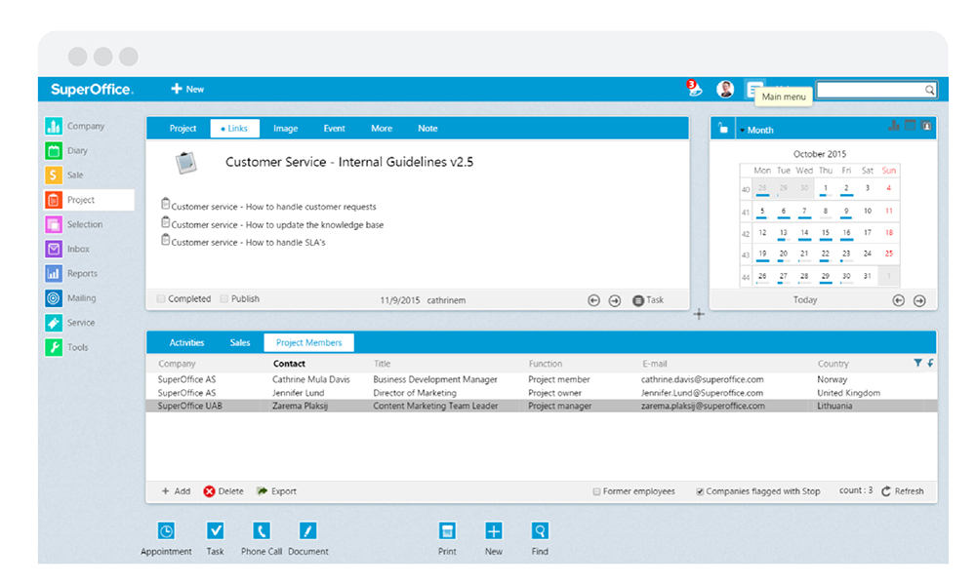Create a new Appointment
Screen dimensions: 976x585
[166, 538]
